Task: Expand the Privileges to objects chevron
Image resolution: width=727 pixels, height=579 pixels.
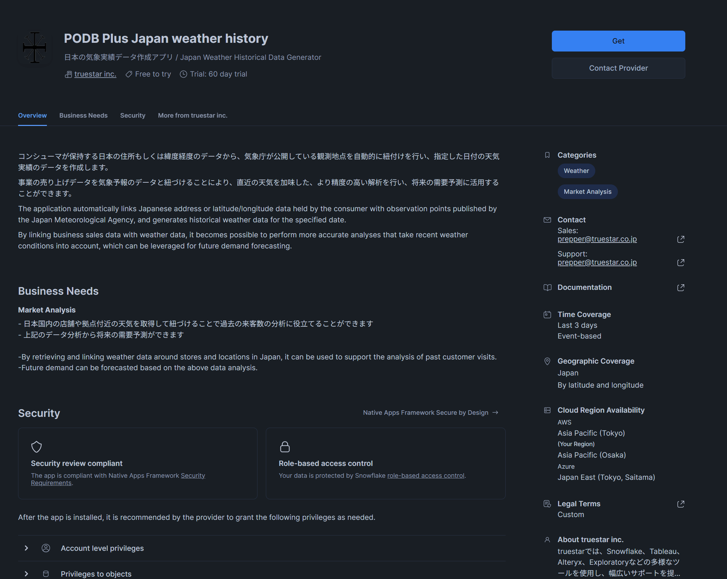Action: point(26,574)
